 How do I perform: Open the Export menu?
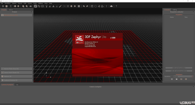point(20,3)
